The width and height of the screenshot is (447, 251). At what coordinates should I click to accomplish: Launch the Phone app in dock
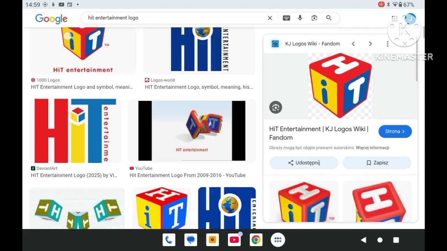click(169, 240)
